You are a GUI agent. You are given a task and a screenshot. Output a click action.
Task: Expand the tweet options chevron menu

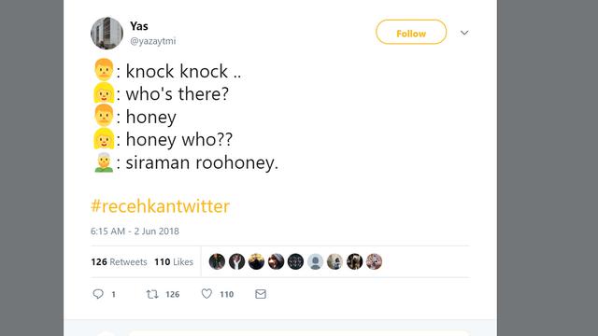click(x=464, y=33)
